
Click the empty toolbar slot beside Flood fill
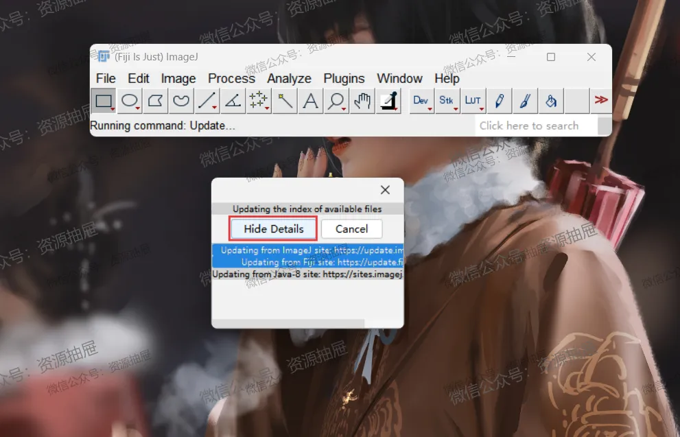click(577, 101)
